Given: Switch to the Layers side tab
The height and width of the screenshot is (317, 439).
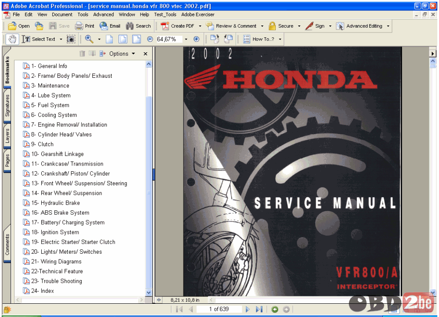Looking at the screenshot, I should click(7, 136).
